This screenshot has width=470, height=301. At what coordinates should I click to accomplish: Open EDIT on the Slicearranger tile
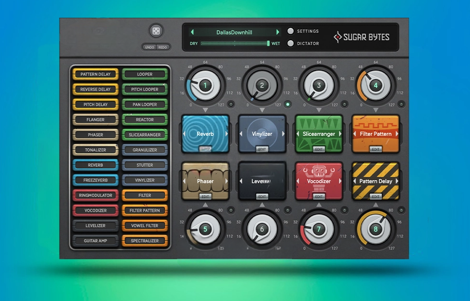point(319,149)
